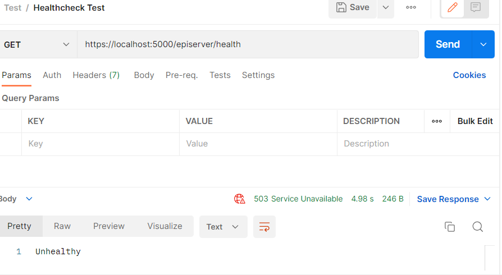This screenshot has width=502, height=275.
Task: Expand the Save Response dropdown
Action: [x=487, y=199]
